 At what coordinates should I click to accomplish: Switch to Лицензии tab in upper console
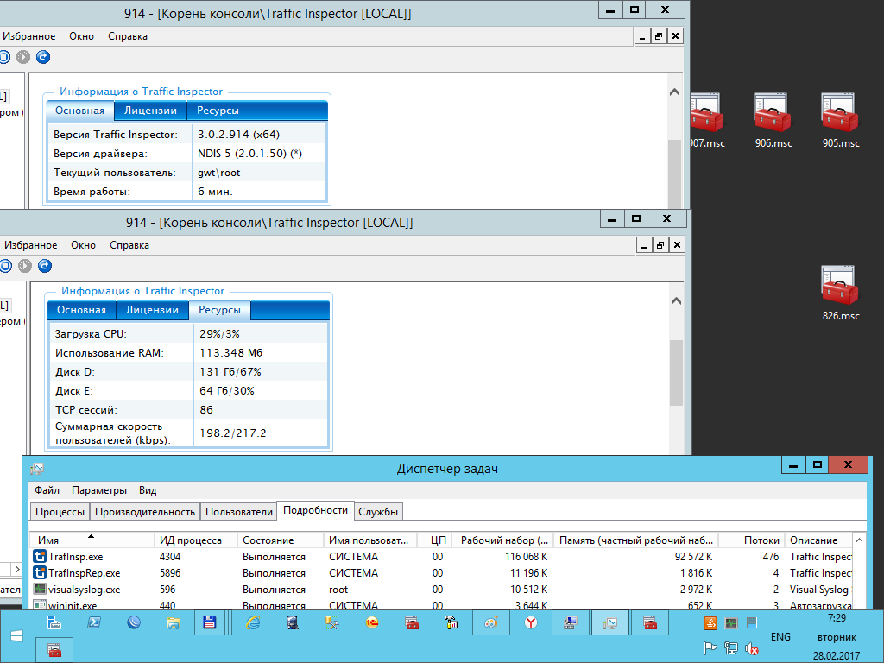[x=150, y=110]
